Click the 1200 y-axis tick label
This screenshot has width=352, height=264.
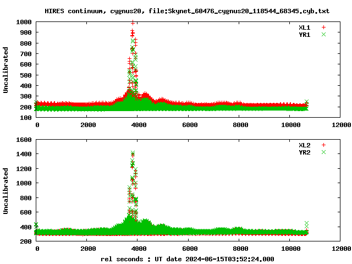[24, 169]
